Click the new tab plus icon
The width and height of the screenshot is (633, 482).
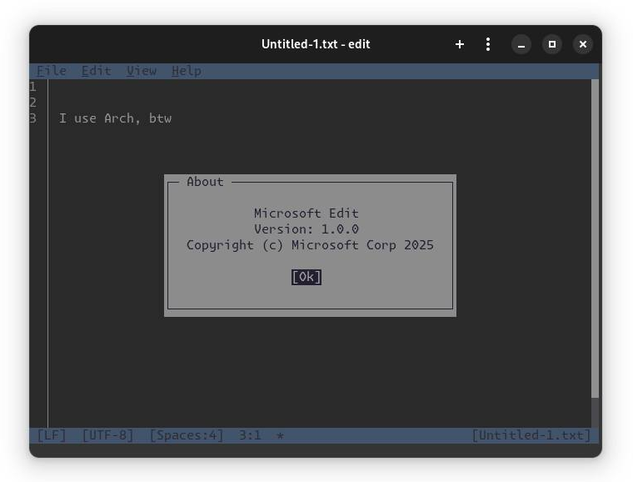pos(459,44)
